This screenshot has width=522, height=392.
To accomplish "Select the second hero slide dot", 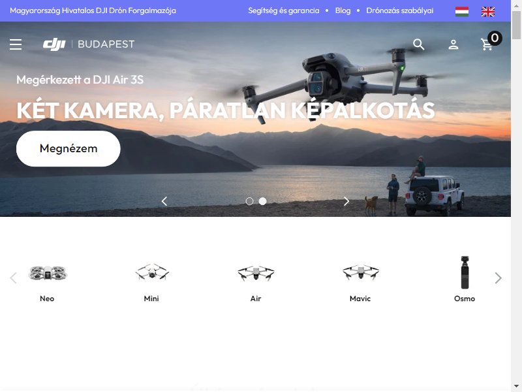I will point(263,201).
